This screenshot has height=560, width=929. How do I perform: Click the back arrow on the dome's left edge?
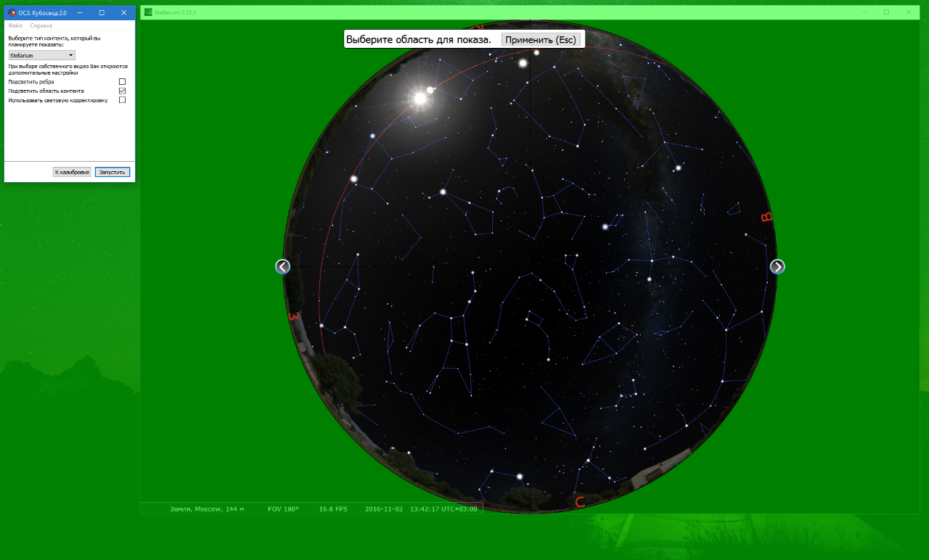(282, 266)
